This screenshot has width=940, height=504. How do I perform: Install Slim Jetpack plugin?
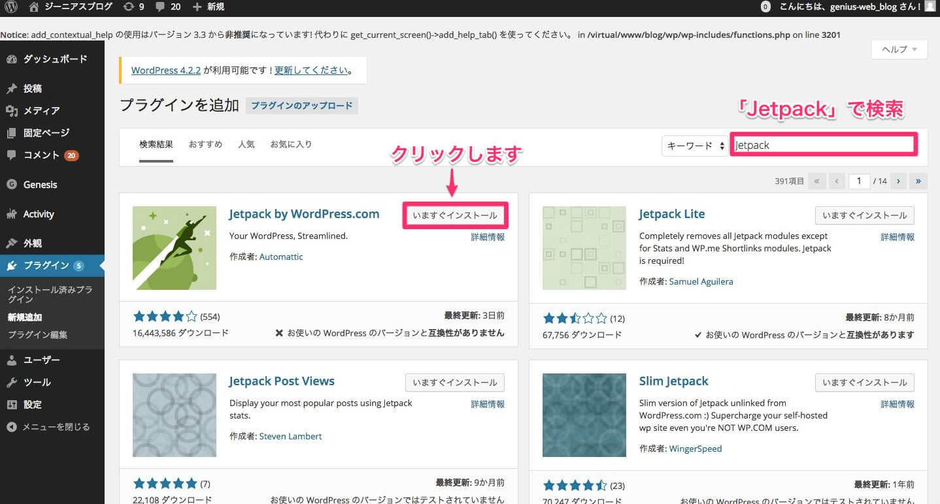865,383
